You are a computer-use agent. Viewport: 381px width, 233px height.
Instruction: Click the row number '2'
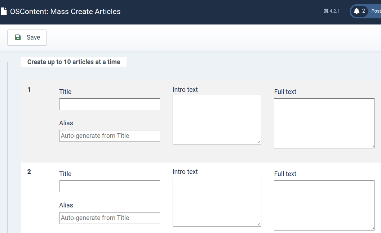[29, 171]
